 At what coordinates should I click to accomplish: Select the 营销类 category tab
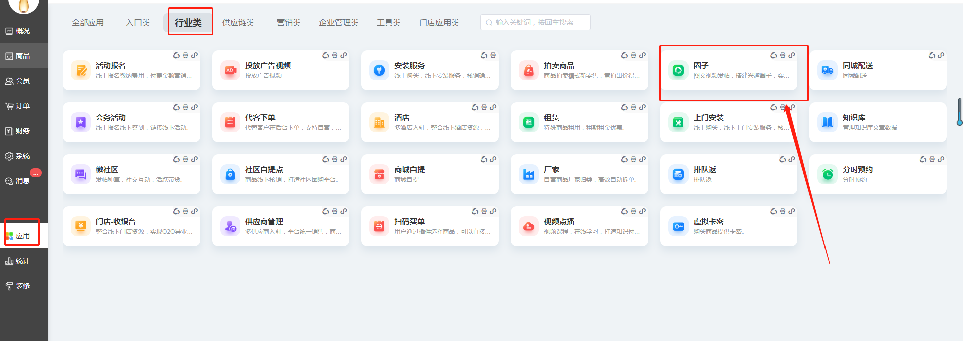[x=289, y=23]
